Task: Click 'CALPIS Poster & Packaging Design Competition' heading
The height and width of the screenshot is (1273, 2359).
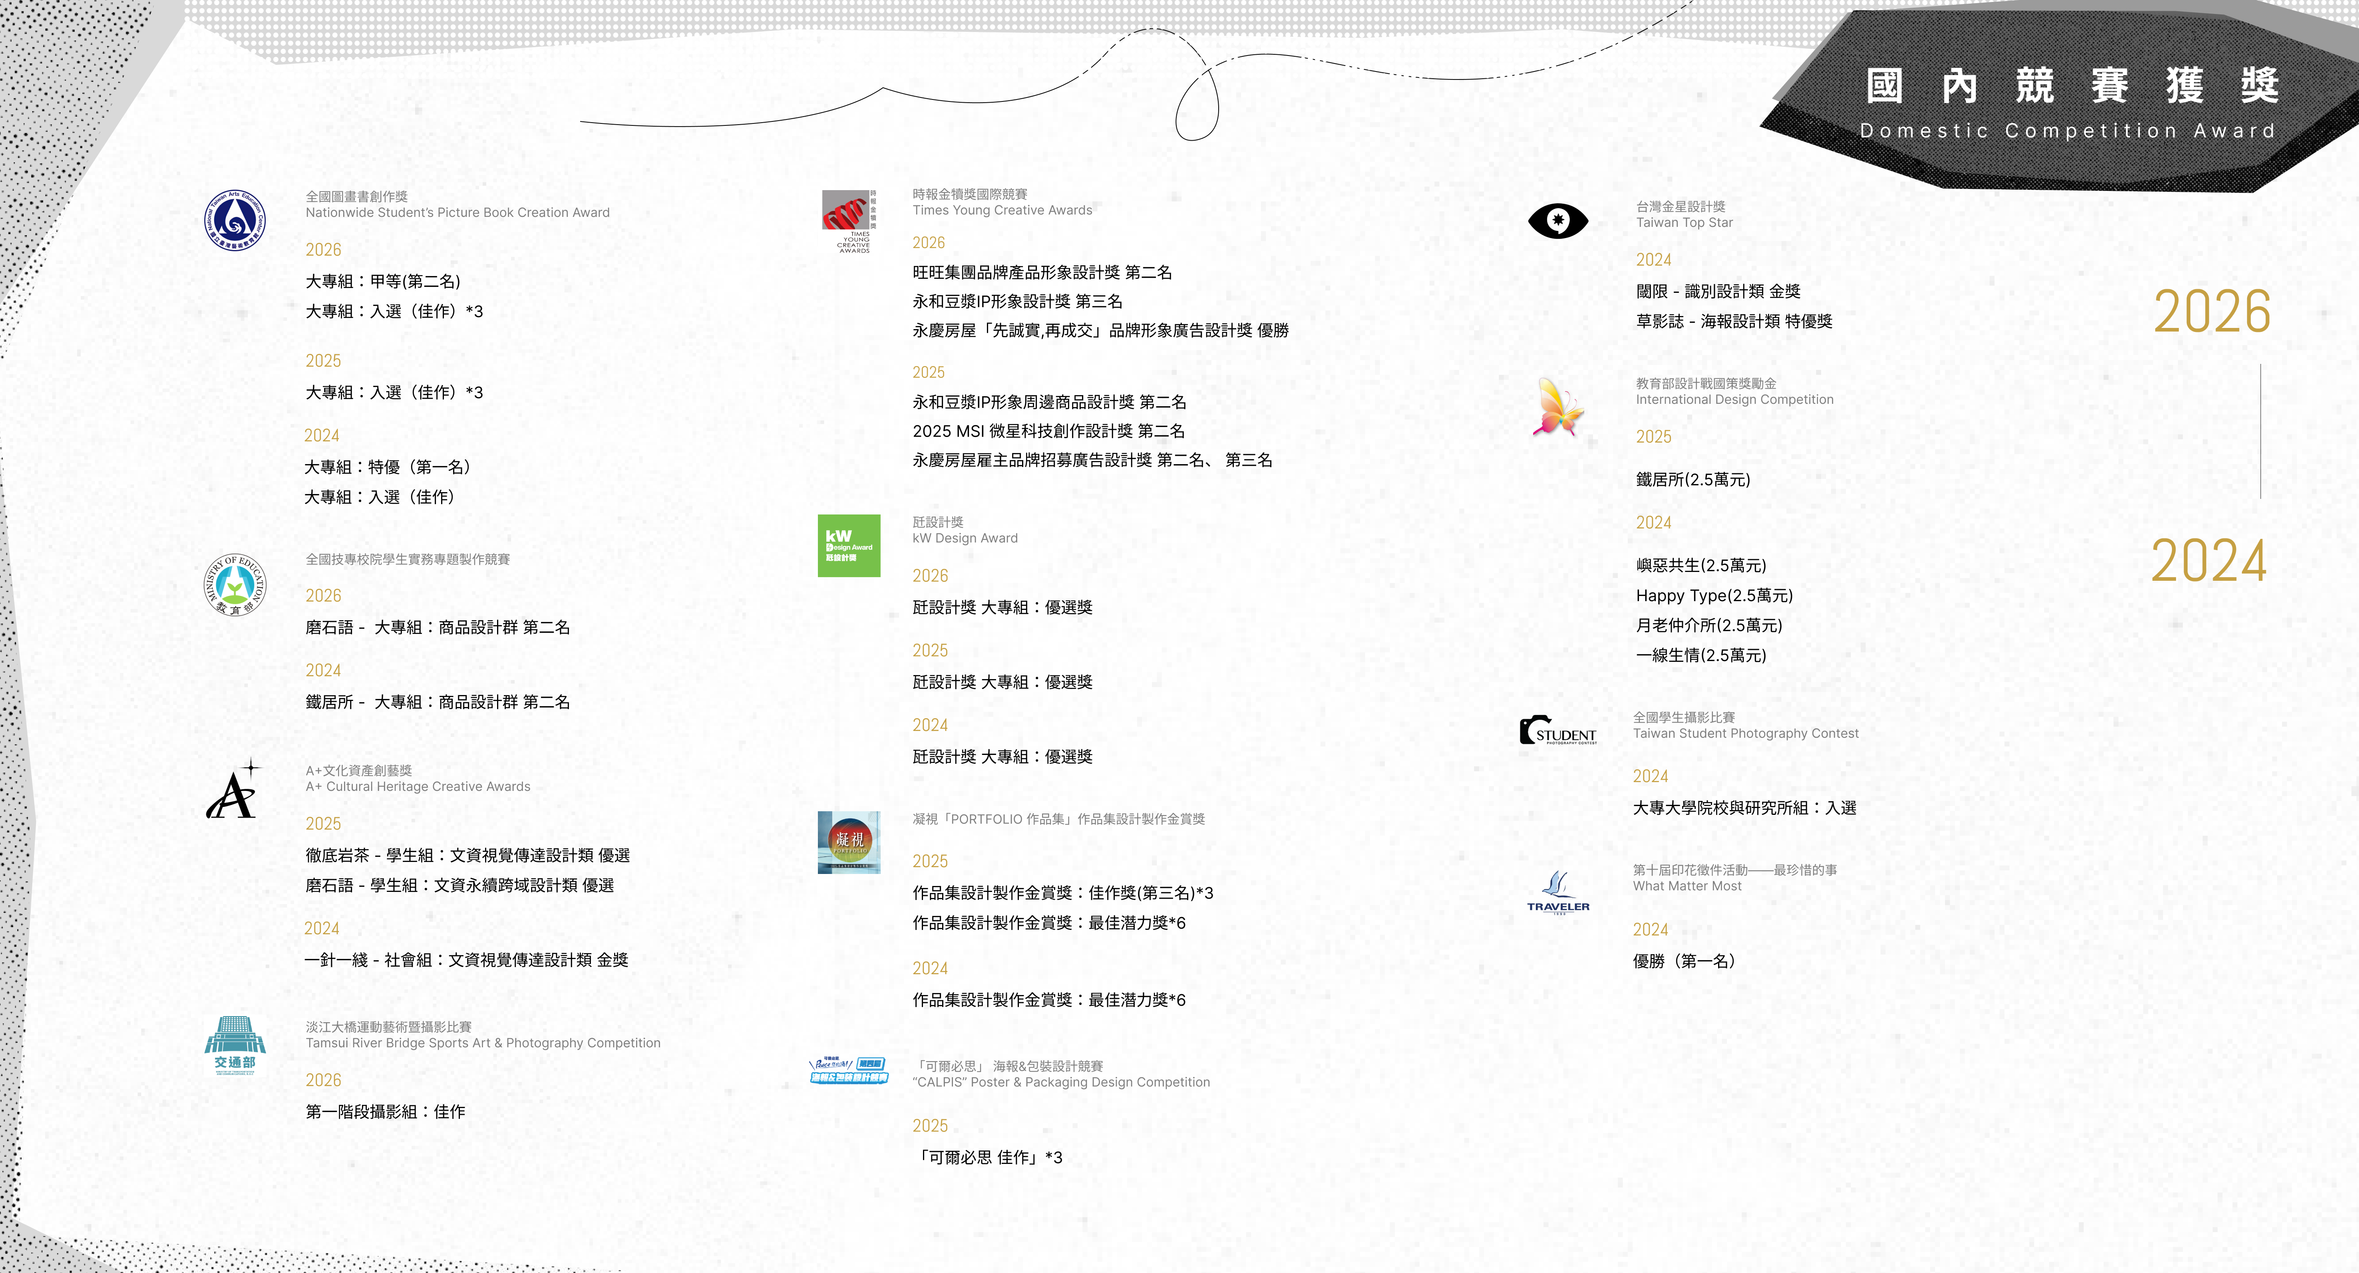Action: [1061, 1082]
